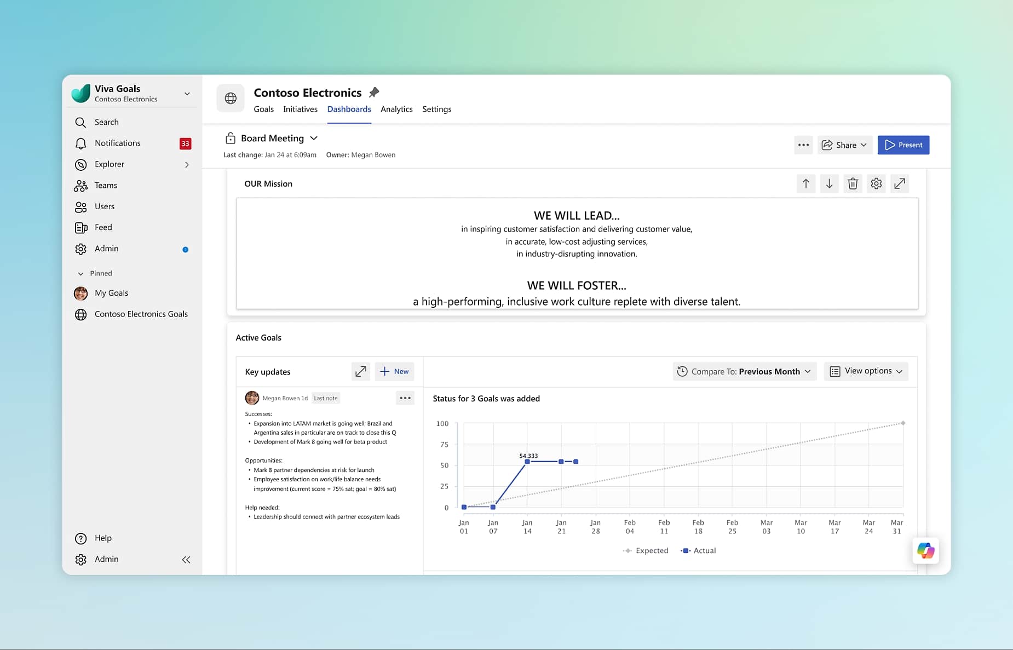Image resolution: width=1013 pixels, height=650 pixels.
Task: Switch to the Analytics tab
Action: click(396, 109)
